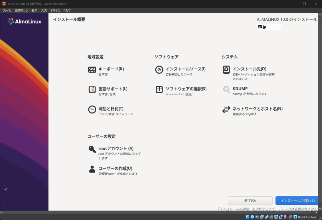Viewport: 322px width, 220px height.
Task: Open インストール先 via the disk drive icon
Action: coord(226,70)
